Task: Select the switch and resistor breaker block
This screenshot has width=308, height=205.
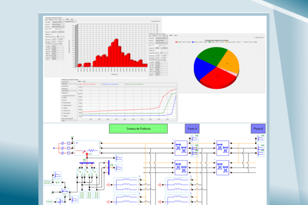Action: 87,148
